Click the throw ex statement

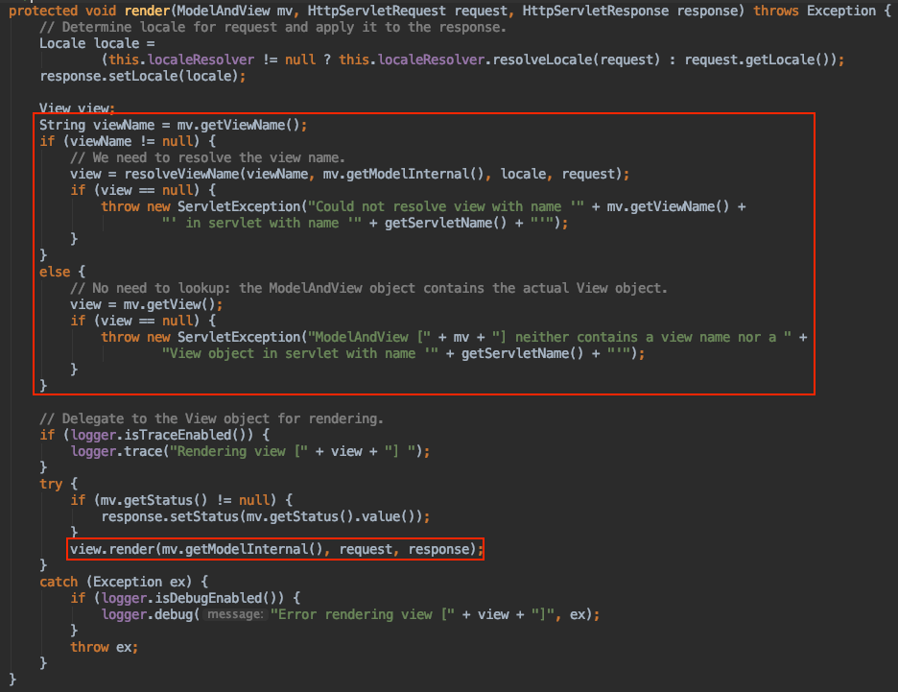click(x=104, y=647)
